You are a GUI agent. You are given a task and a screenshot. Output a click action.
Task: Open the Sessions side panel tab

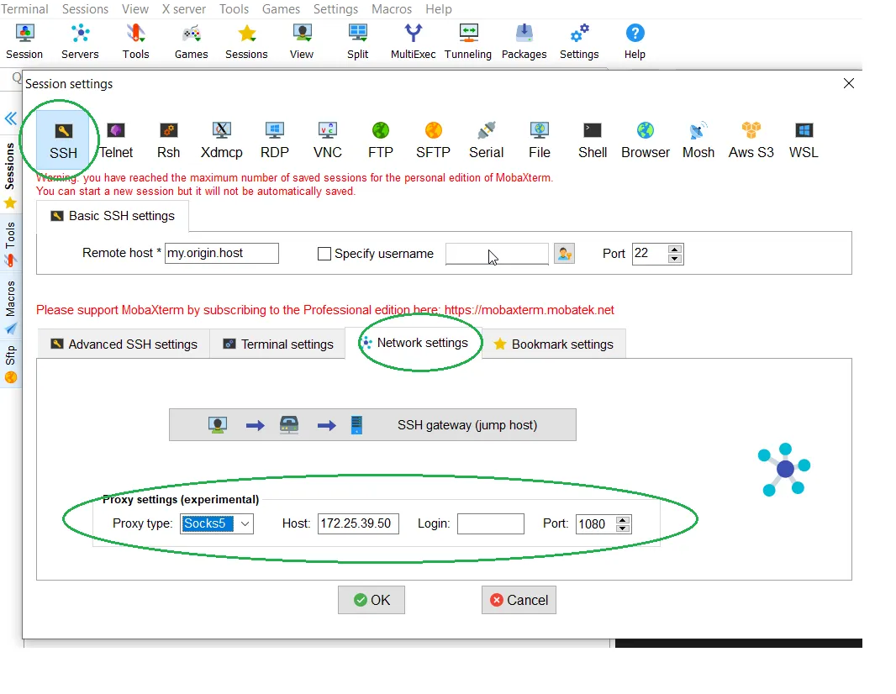tap(10, 175)
